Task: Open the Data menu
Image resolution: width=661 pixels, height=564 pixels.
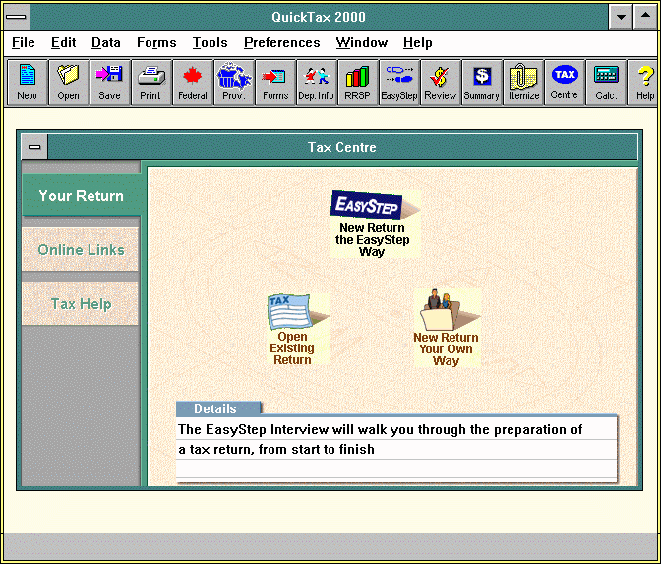Action: click(x=106, y=43)
